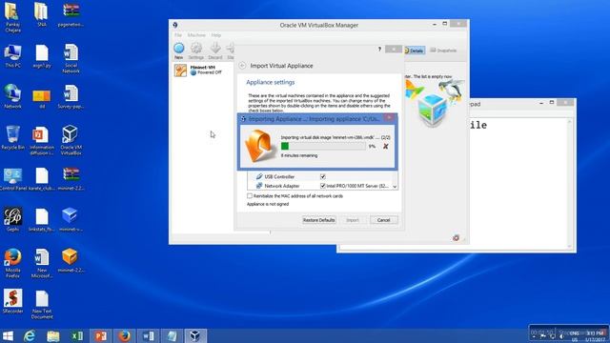Toggle the Network Adapter checkbox
Image resolution: width=610 pixels, height=343 pixels.
coord(323,186)
